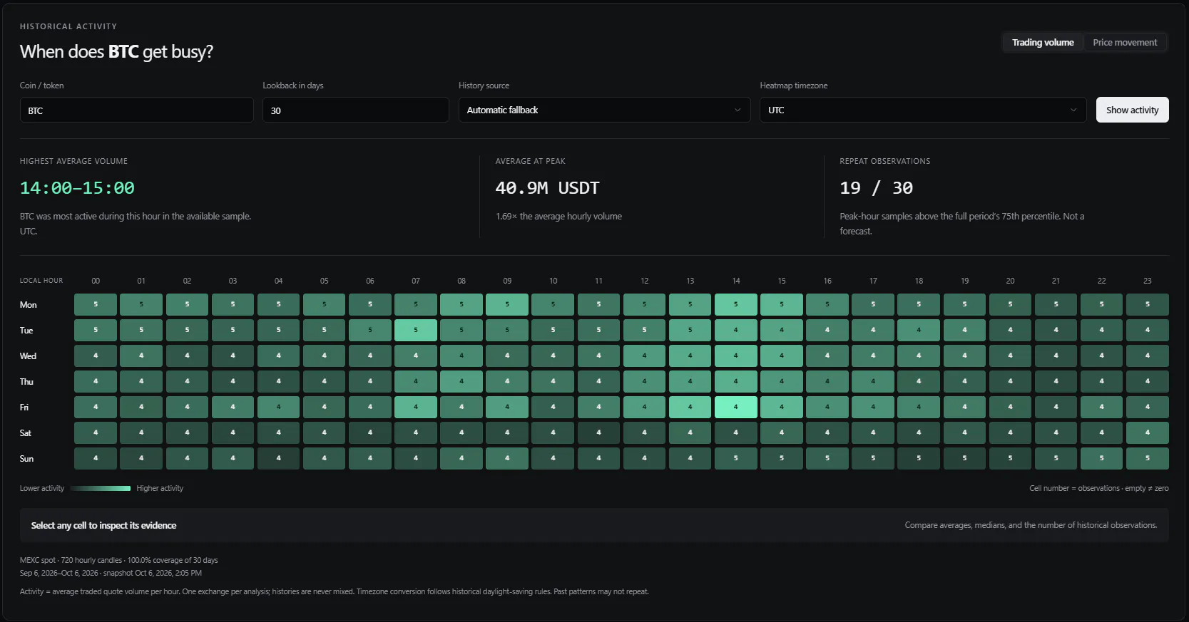Viewport: 1189px width, 622px height.
Task: Select the Sunday 22:00 heatmap cell
Action: pos(1101,458)
